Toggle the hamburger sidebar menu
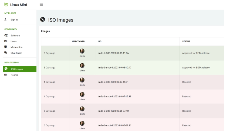Screen dimensions: 226x134 (x=41, y=5)
